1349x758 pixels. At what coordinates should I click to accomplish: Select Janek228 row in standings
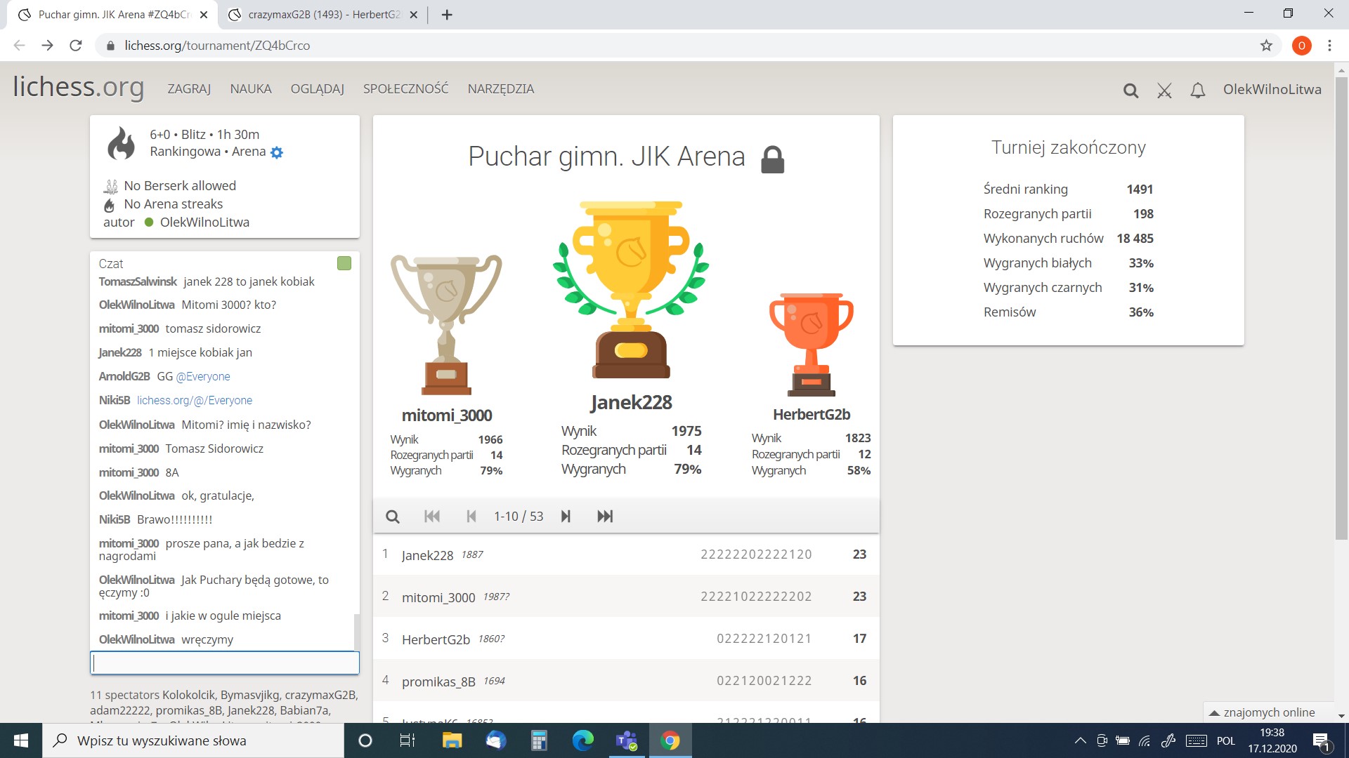click(x=626, y=554)
